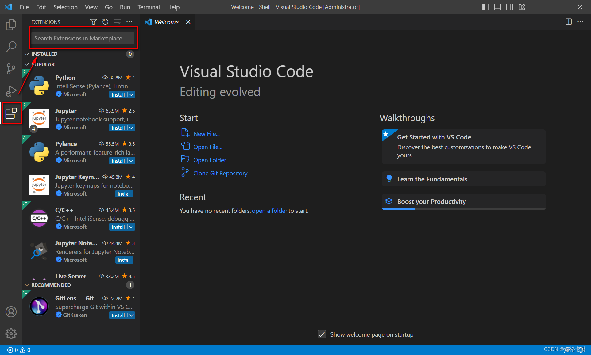Screen dimensions: 591x355
Task: Collapse the INSTALLED section
Action: tap(27, 54)
